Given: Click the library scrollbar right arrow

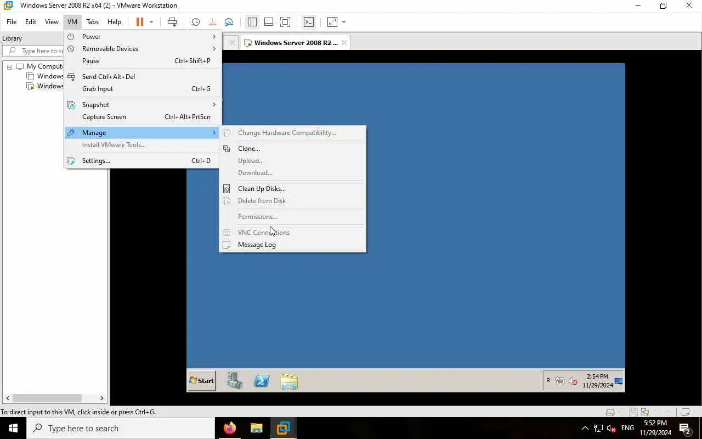Looking at the screenshot, I should point(101,398).
